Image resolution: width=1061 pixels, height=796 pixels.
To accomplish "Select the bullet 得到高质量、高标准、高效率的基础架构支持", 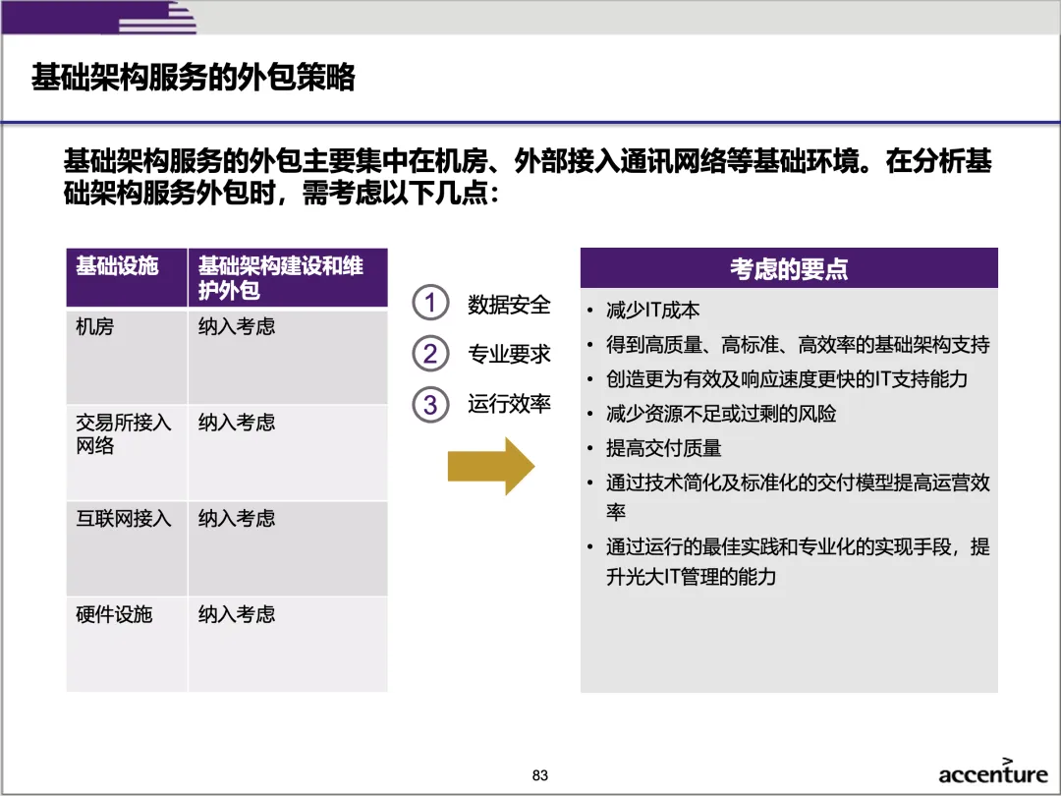I will (798, 345).
